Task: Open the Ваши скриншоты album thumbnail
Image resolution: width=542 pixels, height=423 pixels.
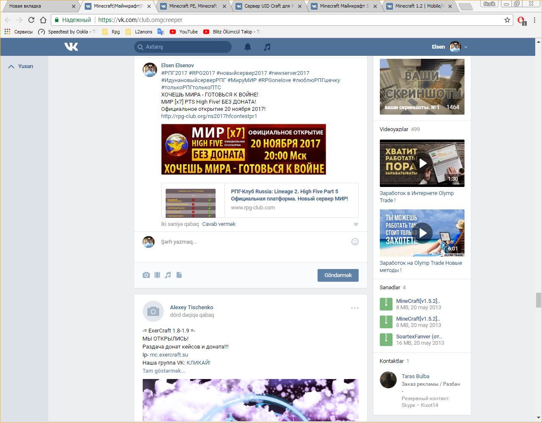Action: (422, 87)
